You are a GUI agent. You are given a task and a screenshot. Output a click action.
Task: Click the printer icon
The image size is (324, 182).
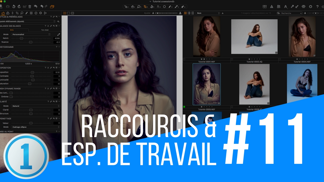[303, 7]
